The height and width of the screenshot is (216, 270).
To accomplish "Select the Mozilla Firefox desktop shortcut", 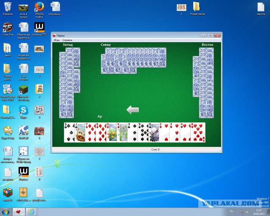I will [x=39, y=9].
